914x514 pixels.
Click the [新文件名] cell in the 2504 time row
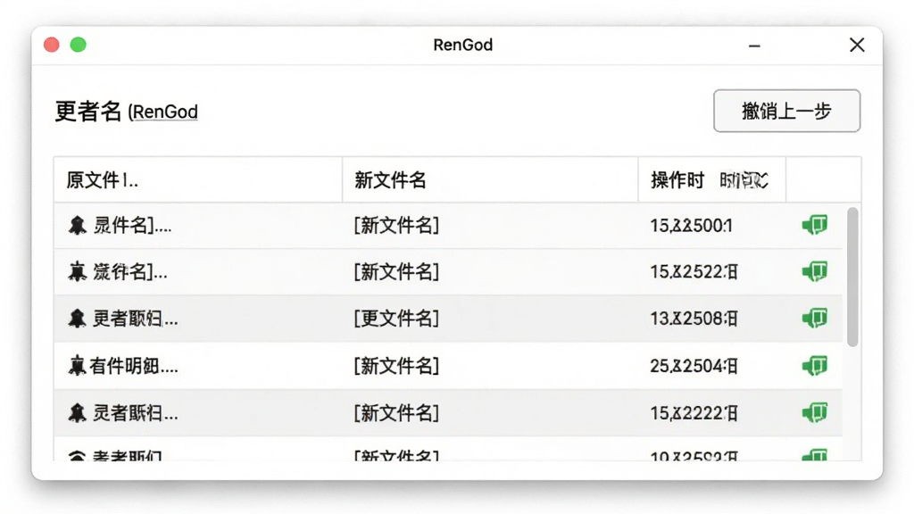(x=396, y=366)
